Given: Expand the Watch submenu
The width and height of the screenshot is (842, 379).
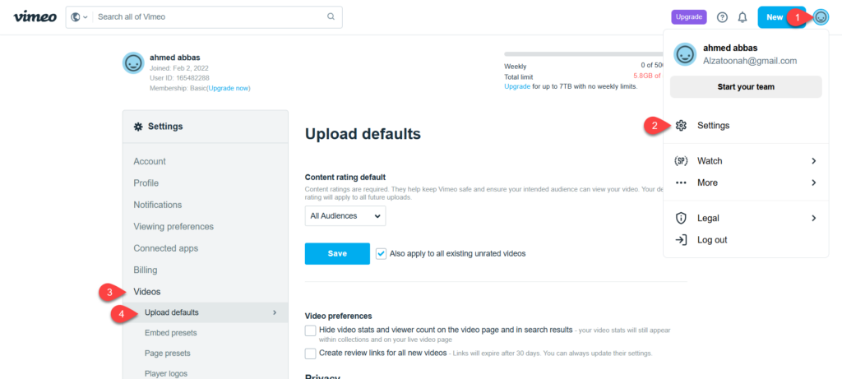Looking at the screenshot, I should (813, 161).
